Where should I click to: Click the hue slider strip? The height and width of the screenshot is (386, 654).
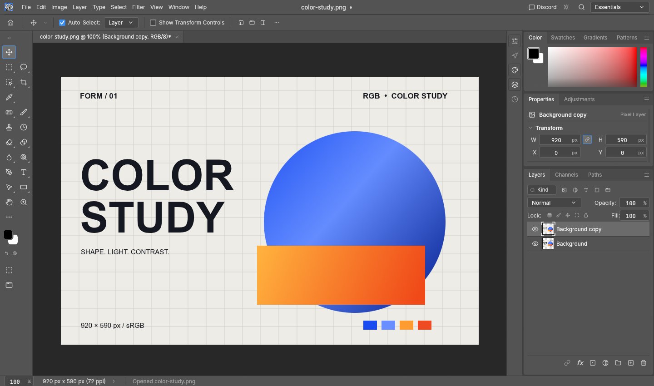644,67
